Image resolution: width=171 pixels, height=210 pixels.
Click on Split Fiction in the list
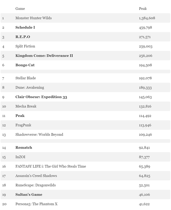[x=25, y=46]
